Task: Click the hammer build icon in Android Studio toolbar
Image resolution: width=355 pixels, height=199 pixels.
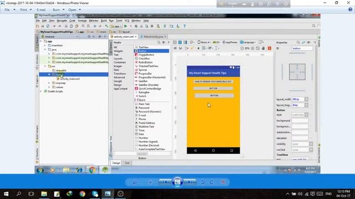Action: click(106, 26)
